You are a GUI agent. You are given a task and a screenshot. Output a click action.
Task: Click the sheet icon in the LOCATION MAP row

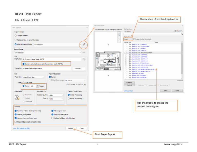130,47
